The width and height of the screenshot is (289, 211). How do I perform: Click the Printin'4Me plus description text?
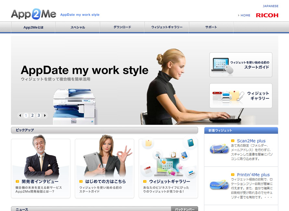pos(252,188)
